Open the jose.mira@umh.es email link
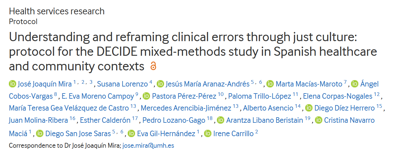 (148, 146)
